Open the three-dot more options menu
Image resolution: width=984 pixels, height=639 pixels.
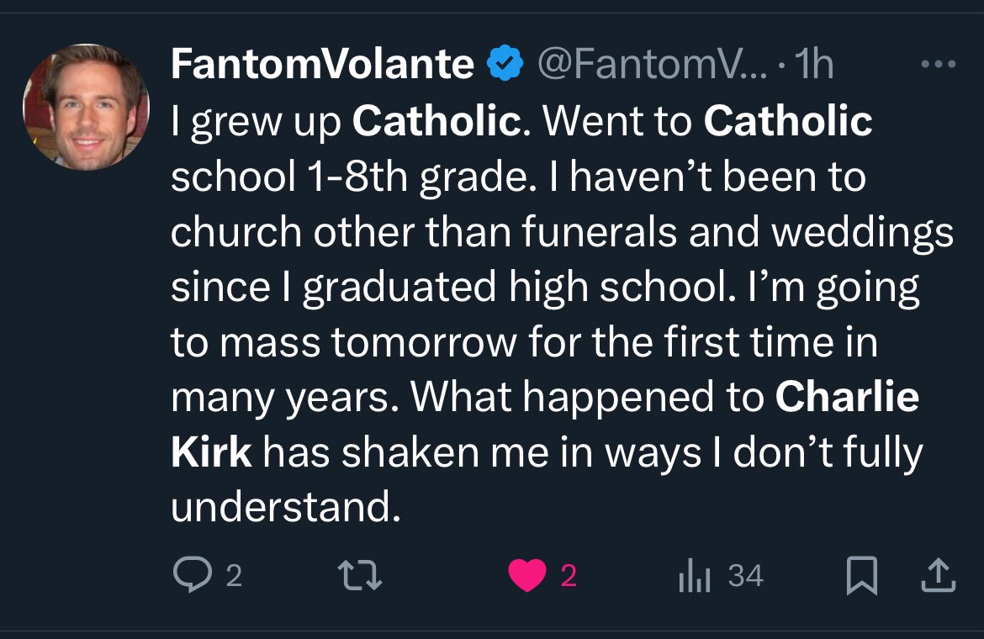pyautogui.click(x=937, y=65)
